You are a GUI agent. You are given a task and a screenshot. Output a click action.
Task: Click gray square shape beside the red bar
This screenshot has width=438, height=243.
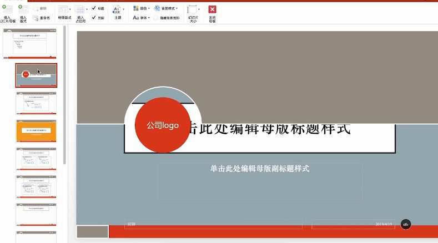tap(93, 232)
